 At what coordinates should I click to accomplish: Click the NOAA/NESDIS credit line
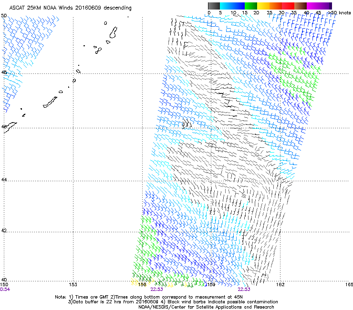(206, 307)
